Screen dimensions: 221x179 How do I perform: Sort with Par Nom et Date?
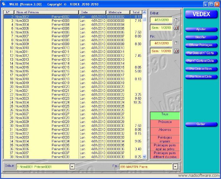pos(201,77)
